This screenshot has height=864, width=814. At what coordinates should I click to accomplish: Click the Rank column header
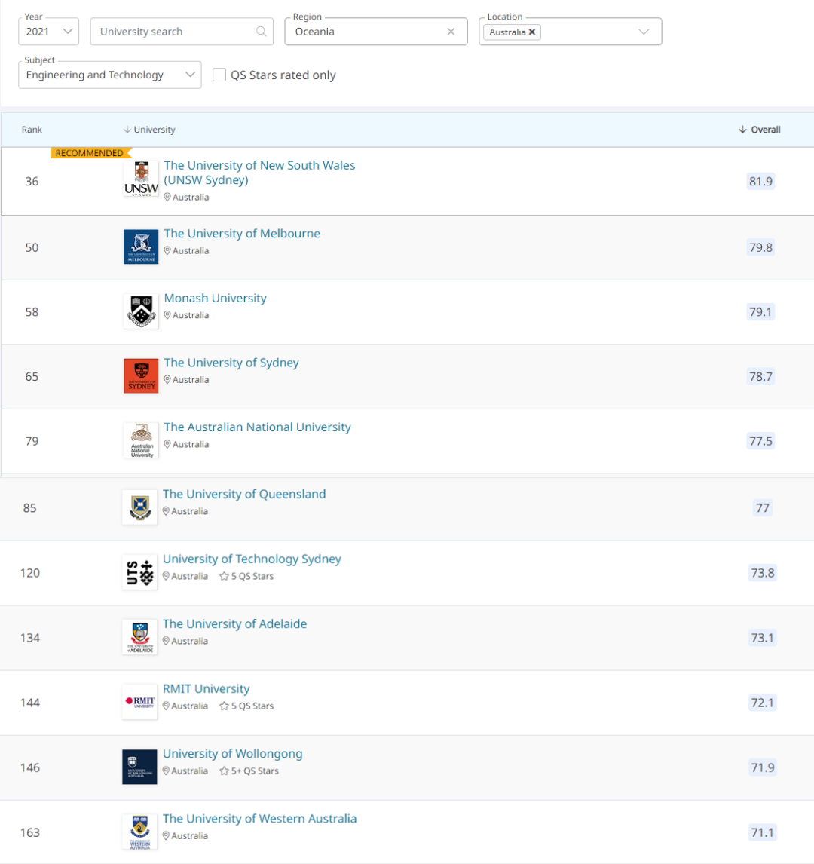click(x=32, y=130)
